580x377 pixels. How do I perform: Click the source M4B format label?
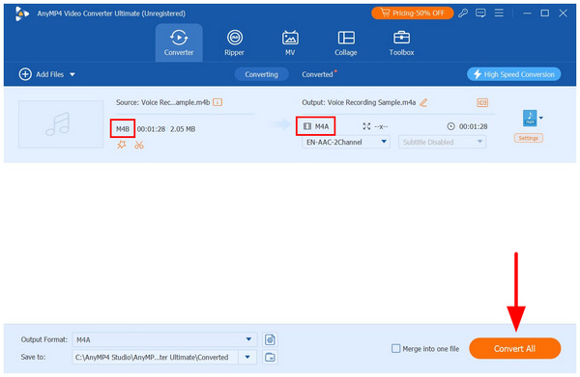(x=123, y=129)
